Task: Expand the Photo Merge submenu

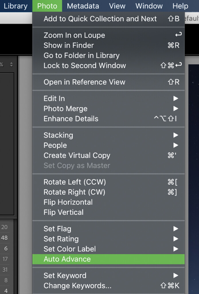Action: point(108,109)
